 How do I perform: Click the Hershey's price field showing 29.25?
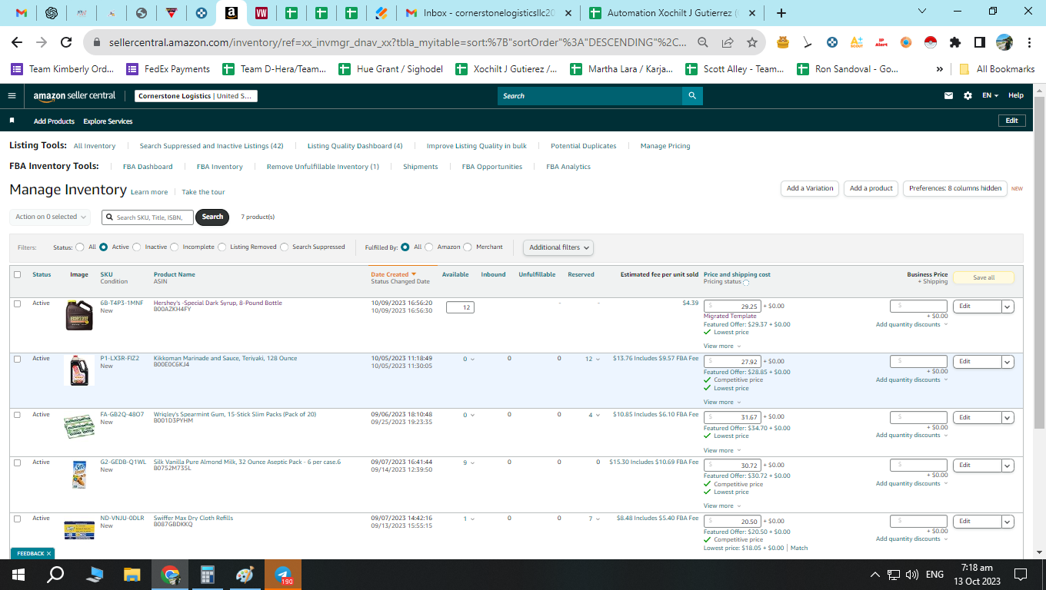(x=732, y=306)
